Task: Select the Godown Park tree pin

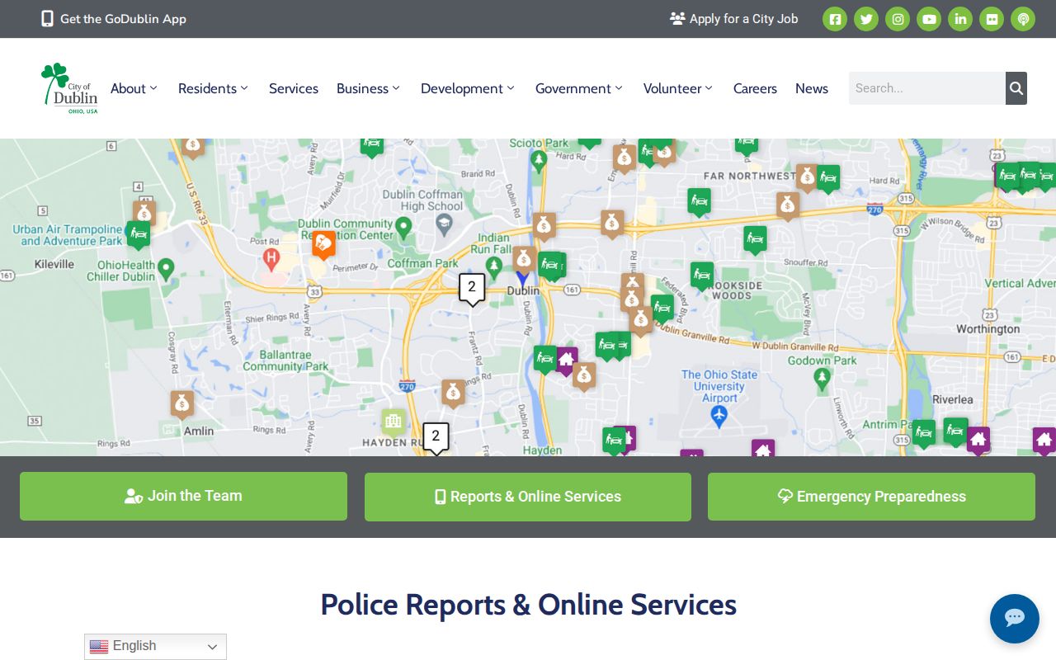Action: coord(822,379)
